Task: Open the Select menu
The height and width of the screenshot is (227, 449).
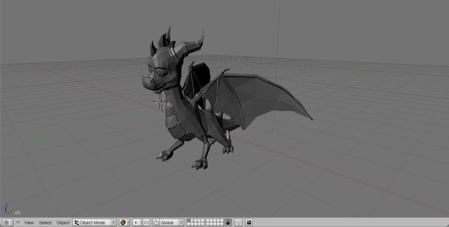Action: click(45, 223)
